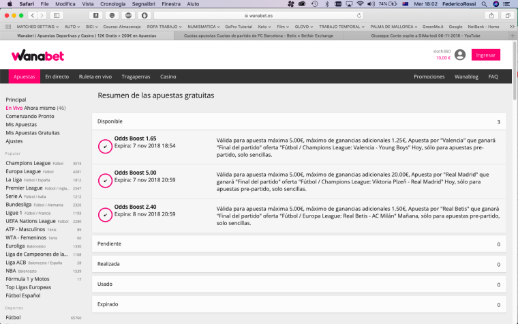Viewport: 518px width, 324px height.
Task: Go back with Safari's back arrow
Action: (33, 15)
